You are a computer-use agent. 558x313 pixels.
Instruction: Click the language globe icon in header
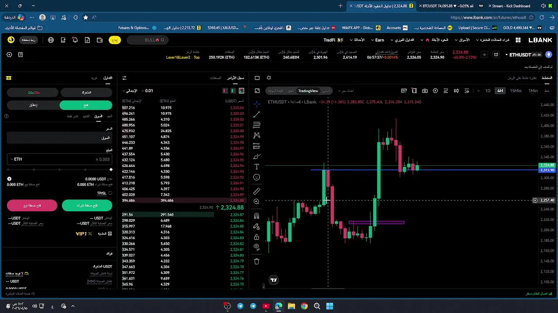51,40
